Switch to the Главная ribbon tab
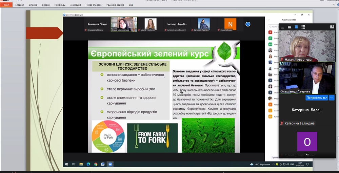Screen dimensions: 339x173 (x=20, y=5)
